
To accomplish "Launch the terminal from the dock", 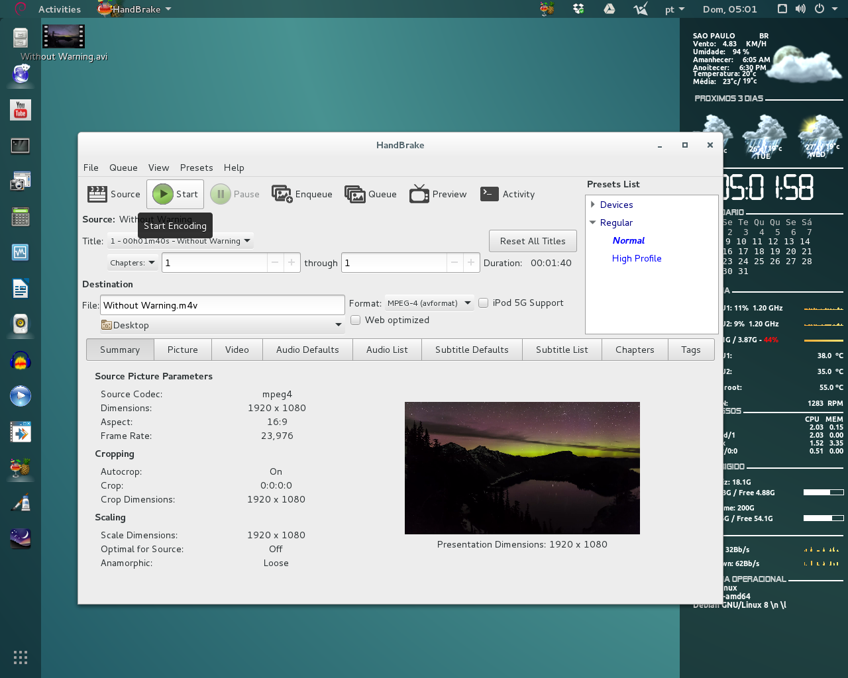I will click(x=21, y=145).
